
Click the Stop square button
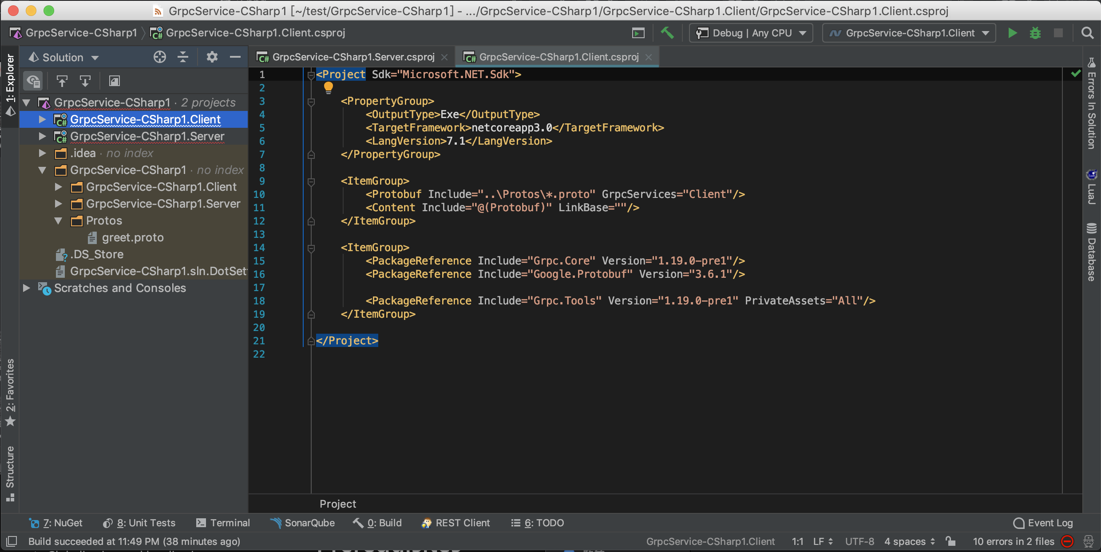coord(1058,33)
